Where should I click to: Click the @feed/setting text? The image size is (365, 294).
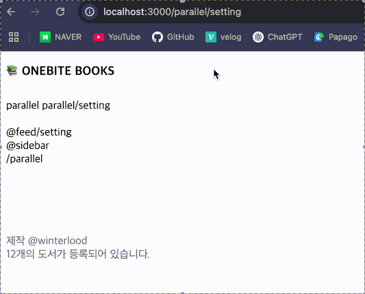[x=39, y=132]
